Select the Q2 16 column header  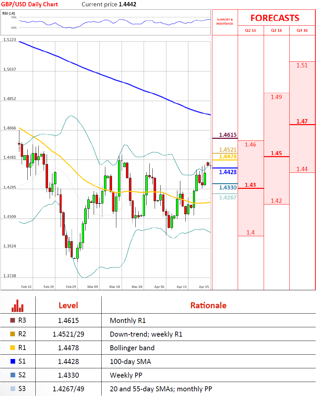pos(250,30)
